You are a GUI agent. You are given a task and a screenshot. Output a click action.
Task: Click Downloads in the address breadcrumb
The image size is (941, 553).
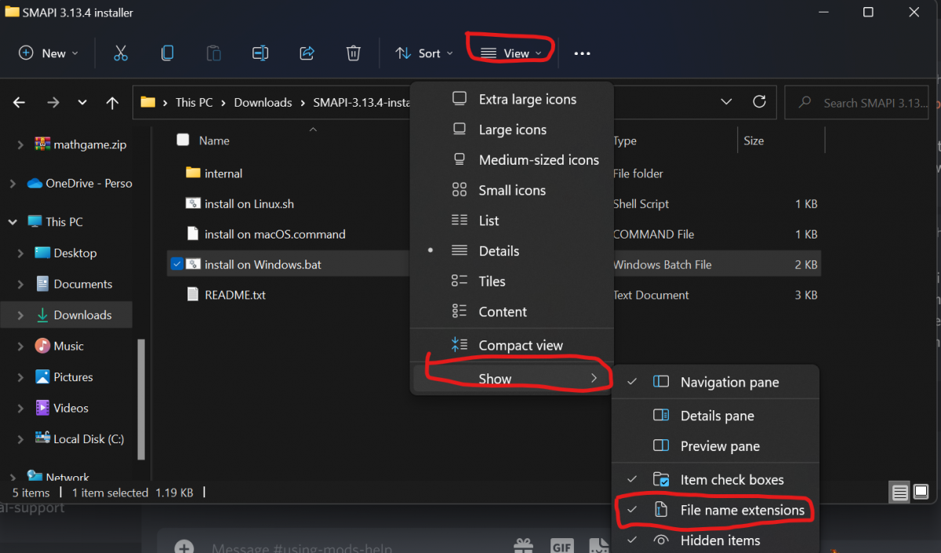click(x=263, y=103)
